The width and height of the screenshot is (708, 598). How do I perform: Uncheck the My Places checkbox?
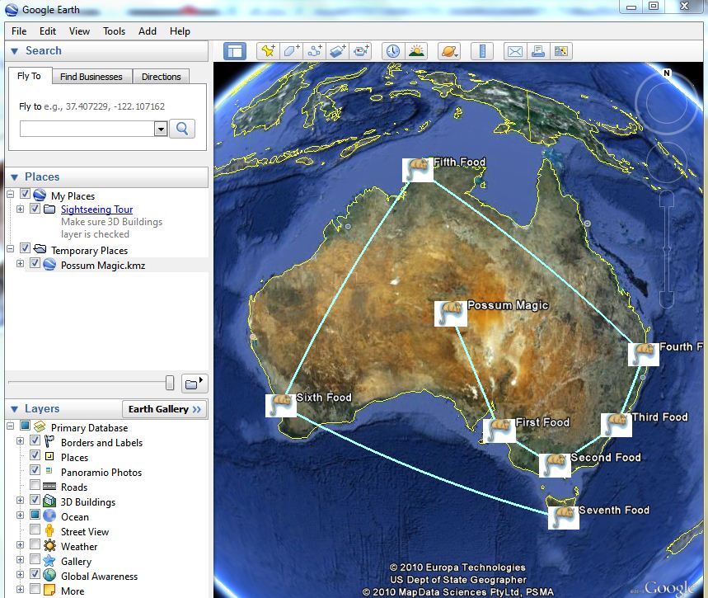[x=26, y=195]
